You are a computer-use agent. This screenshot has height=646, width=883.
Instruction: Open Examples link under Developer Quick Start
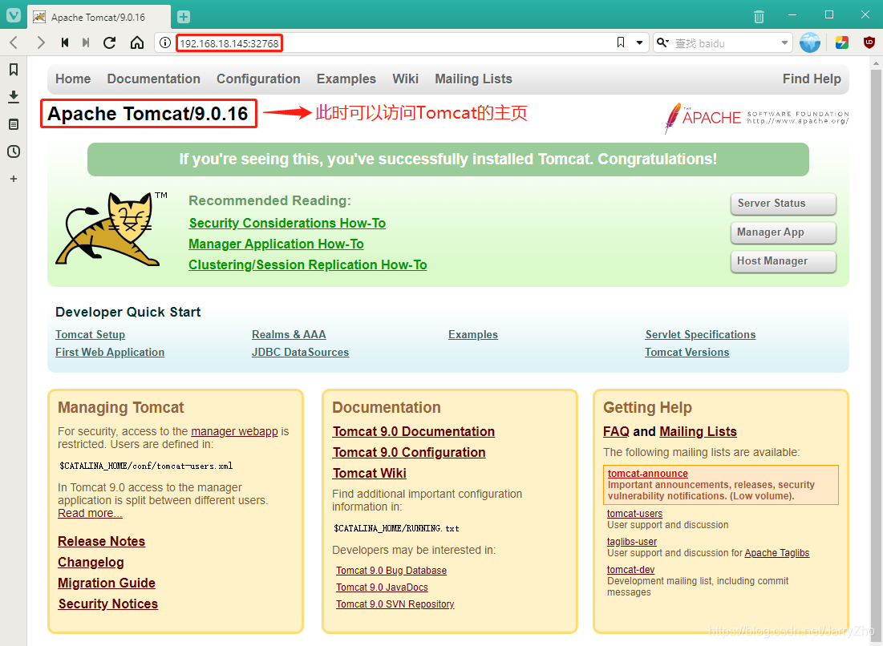pyautogui.click(x=473, y=335)
